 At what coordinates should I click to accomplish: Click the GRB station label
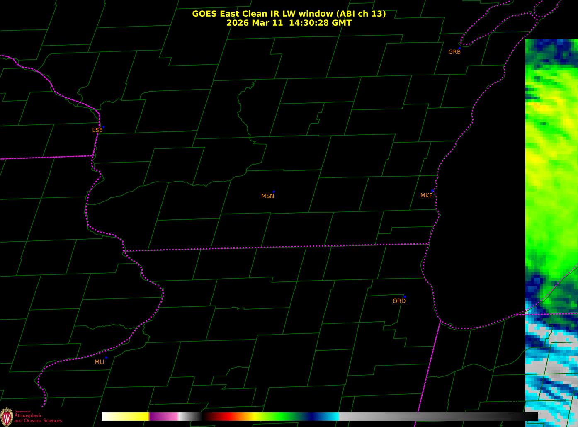454,52
